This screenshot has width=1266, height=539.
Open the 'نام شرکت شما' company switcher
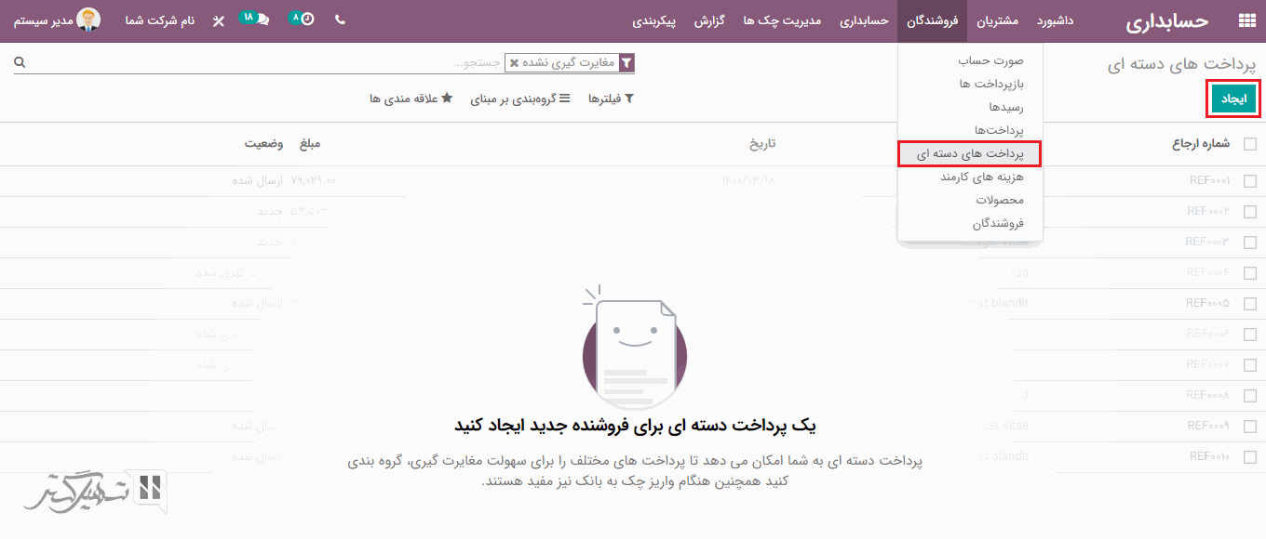click(160, 20)
